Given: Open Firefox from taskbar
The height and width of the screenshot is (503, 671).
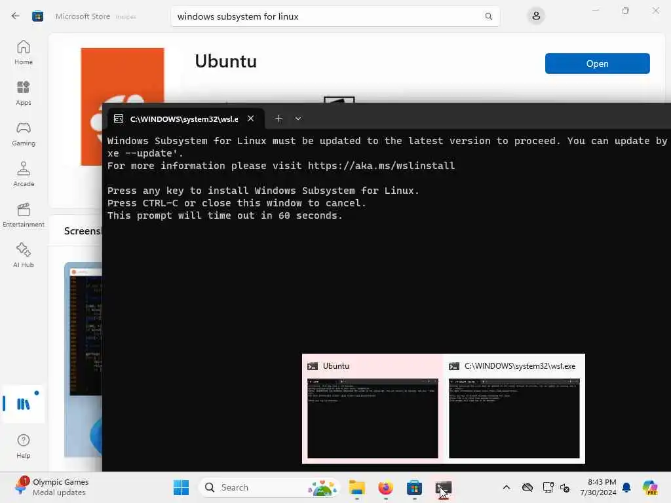Looking at the screenshot, I should [385, 487].
